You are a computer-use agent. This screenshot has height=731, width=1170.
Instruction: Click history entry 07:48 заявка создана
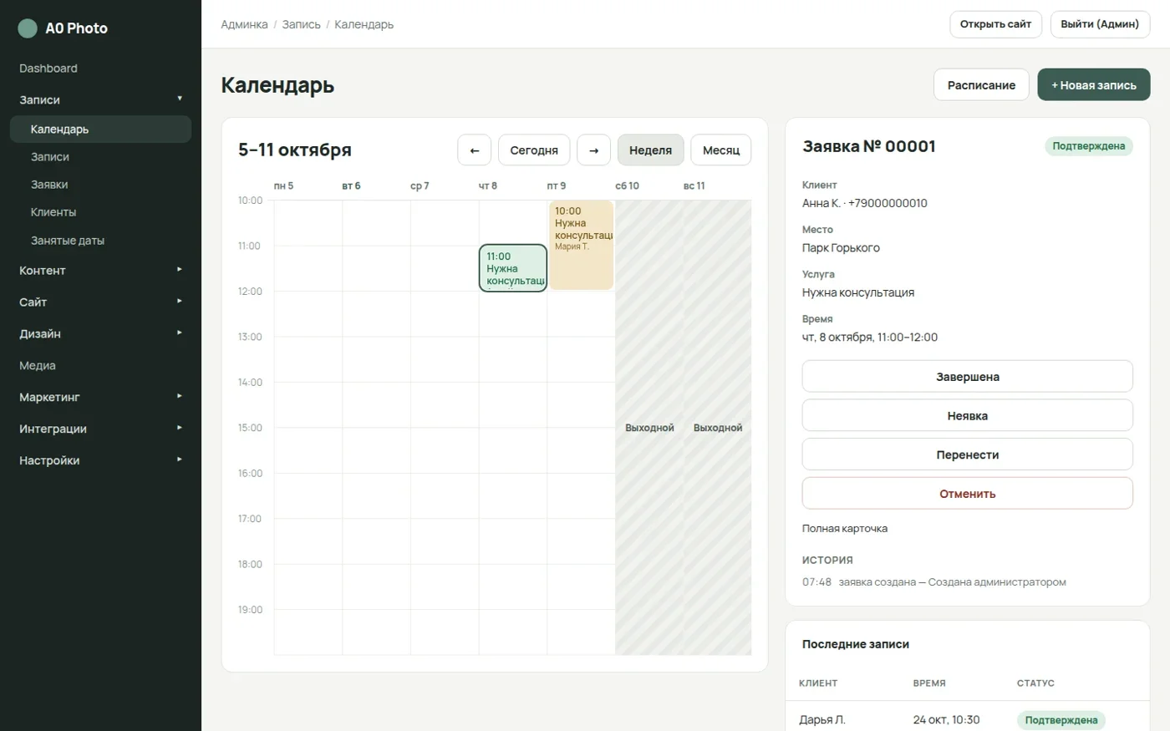(934, 582)
